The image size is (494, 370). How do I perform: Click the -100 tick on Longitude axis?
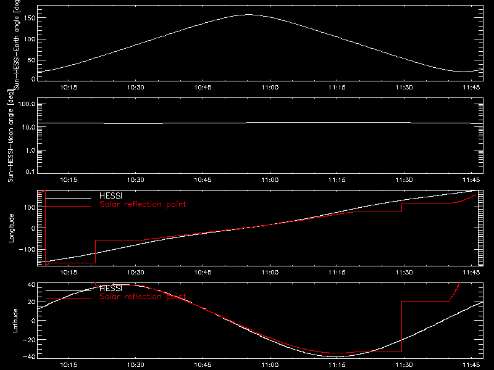pyautogui.click(x=27, y=249)
